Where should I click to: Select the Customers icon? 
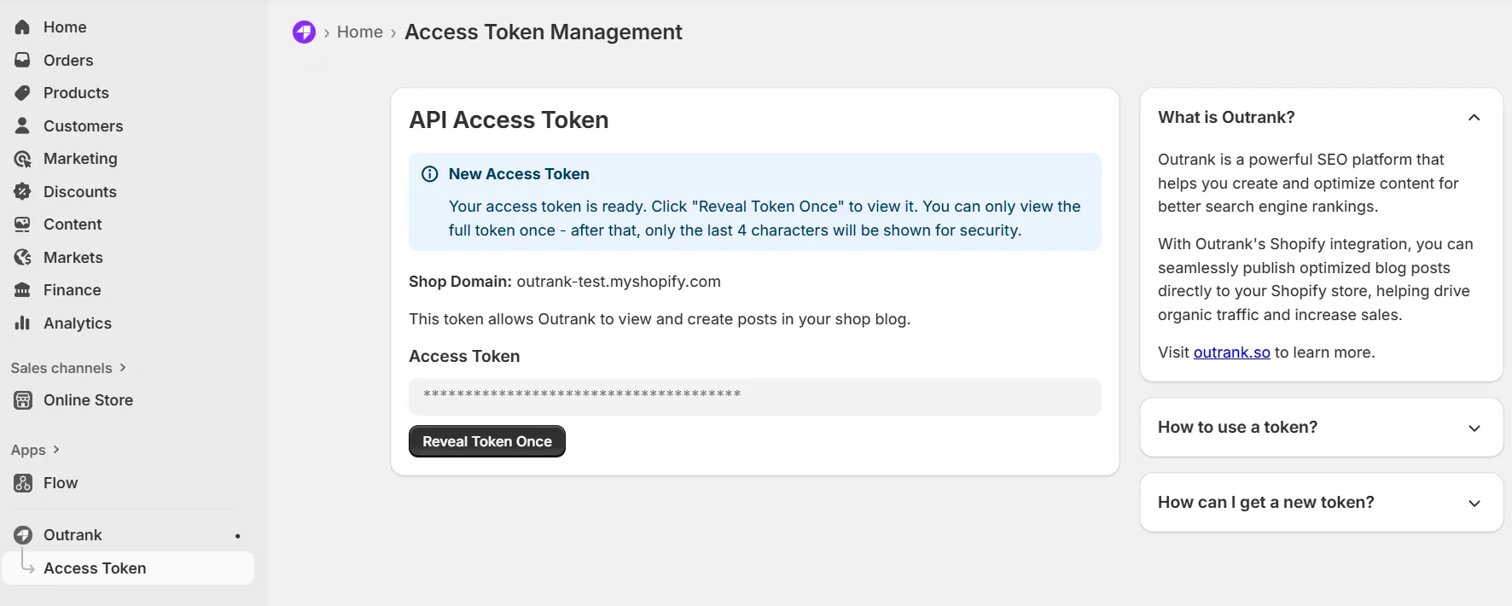pyautogui.click(x=22, y=125)
